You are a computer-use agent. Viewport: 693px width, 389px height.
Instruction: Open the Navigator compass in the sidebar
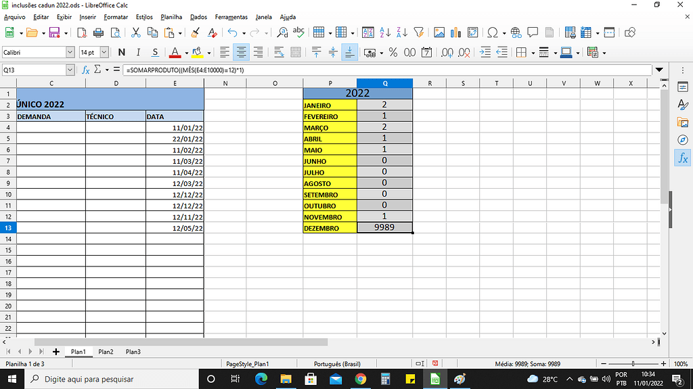coord(682,140)
